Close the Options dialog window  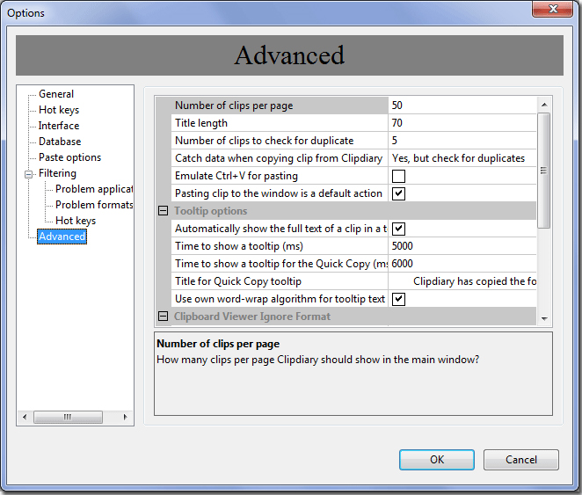tap(554, 10)
